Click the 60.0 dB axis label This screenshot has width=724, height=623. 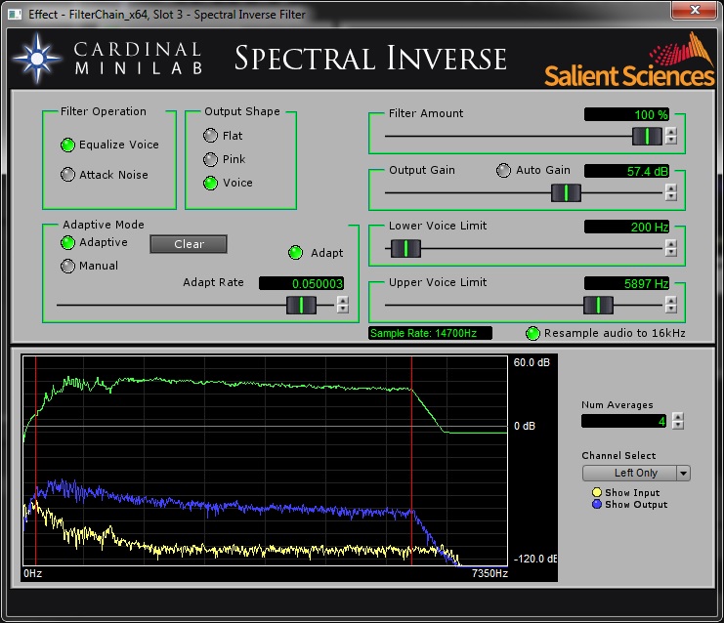[x=532, y=362]
